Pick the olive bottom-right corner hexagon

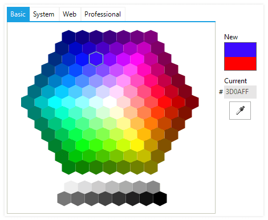click(x=151, y=167)
